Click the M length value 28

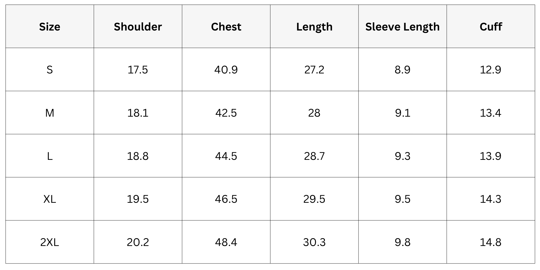314,113
